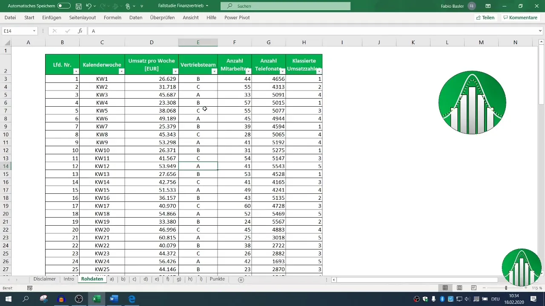545x306 pixels.
Task: Click the Macro recording icon in the status bar
Action: click(x=30, y=288)
